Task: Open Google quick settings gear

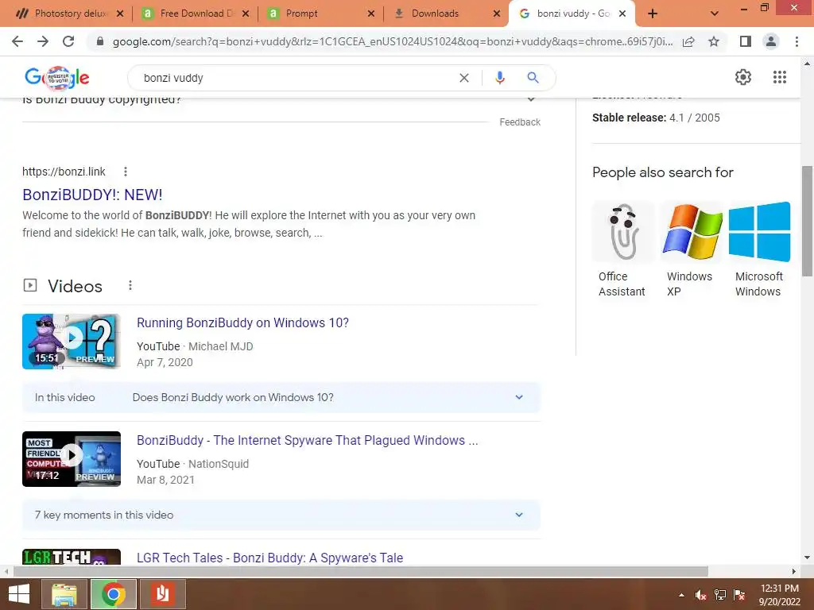Action: [x=743, y=77]
